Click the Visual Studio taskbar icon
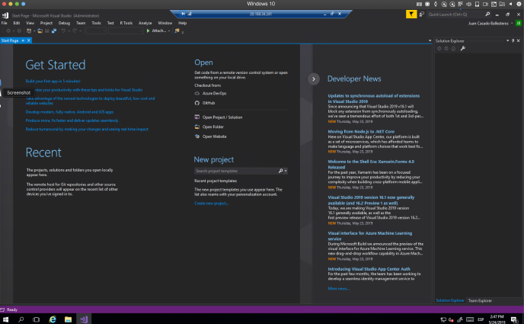This screenshot has width=524, height=324. (x=84, y=319)
